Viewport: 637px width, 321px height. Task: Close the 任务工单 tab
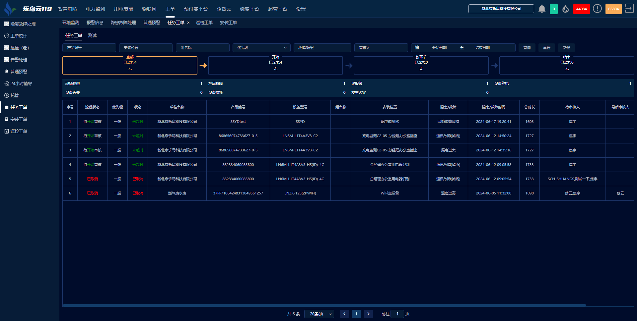coord(188,23)
